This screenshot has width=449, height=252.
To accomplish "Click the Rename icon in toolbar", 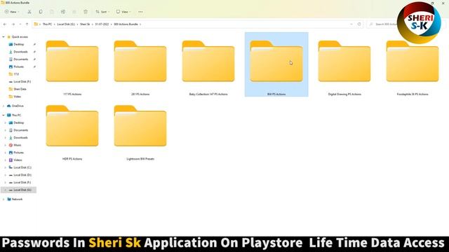I will [x=63, y=12].
